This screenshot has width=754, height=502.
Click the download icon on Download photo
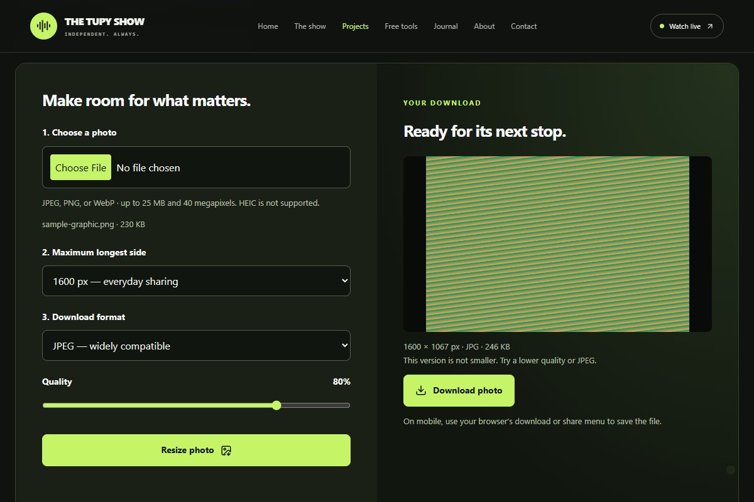click(x=421, y=390)
